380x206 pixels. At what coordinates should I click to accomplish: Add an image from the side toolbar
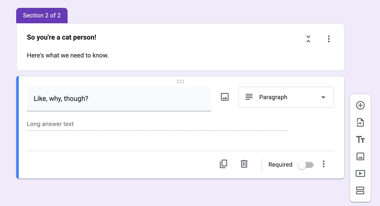pyautogui.click(x=360, y=156)
